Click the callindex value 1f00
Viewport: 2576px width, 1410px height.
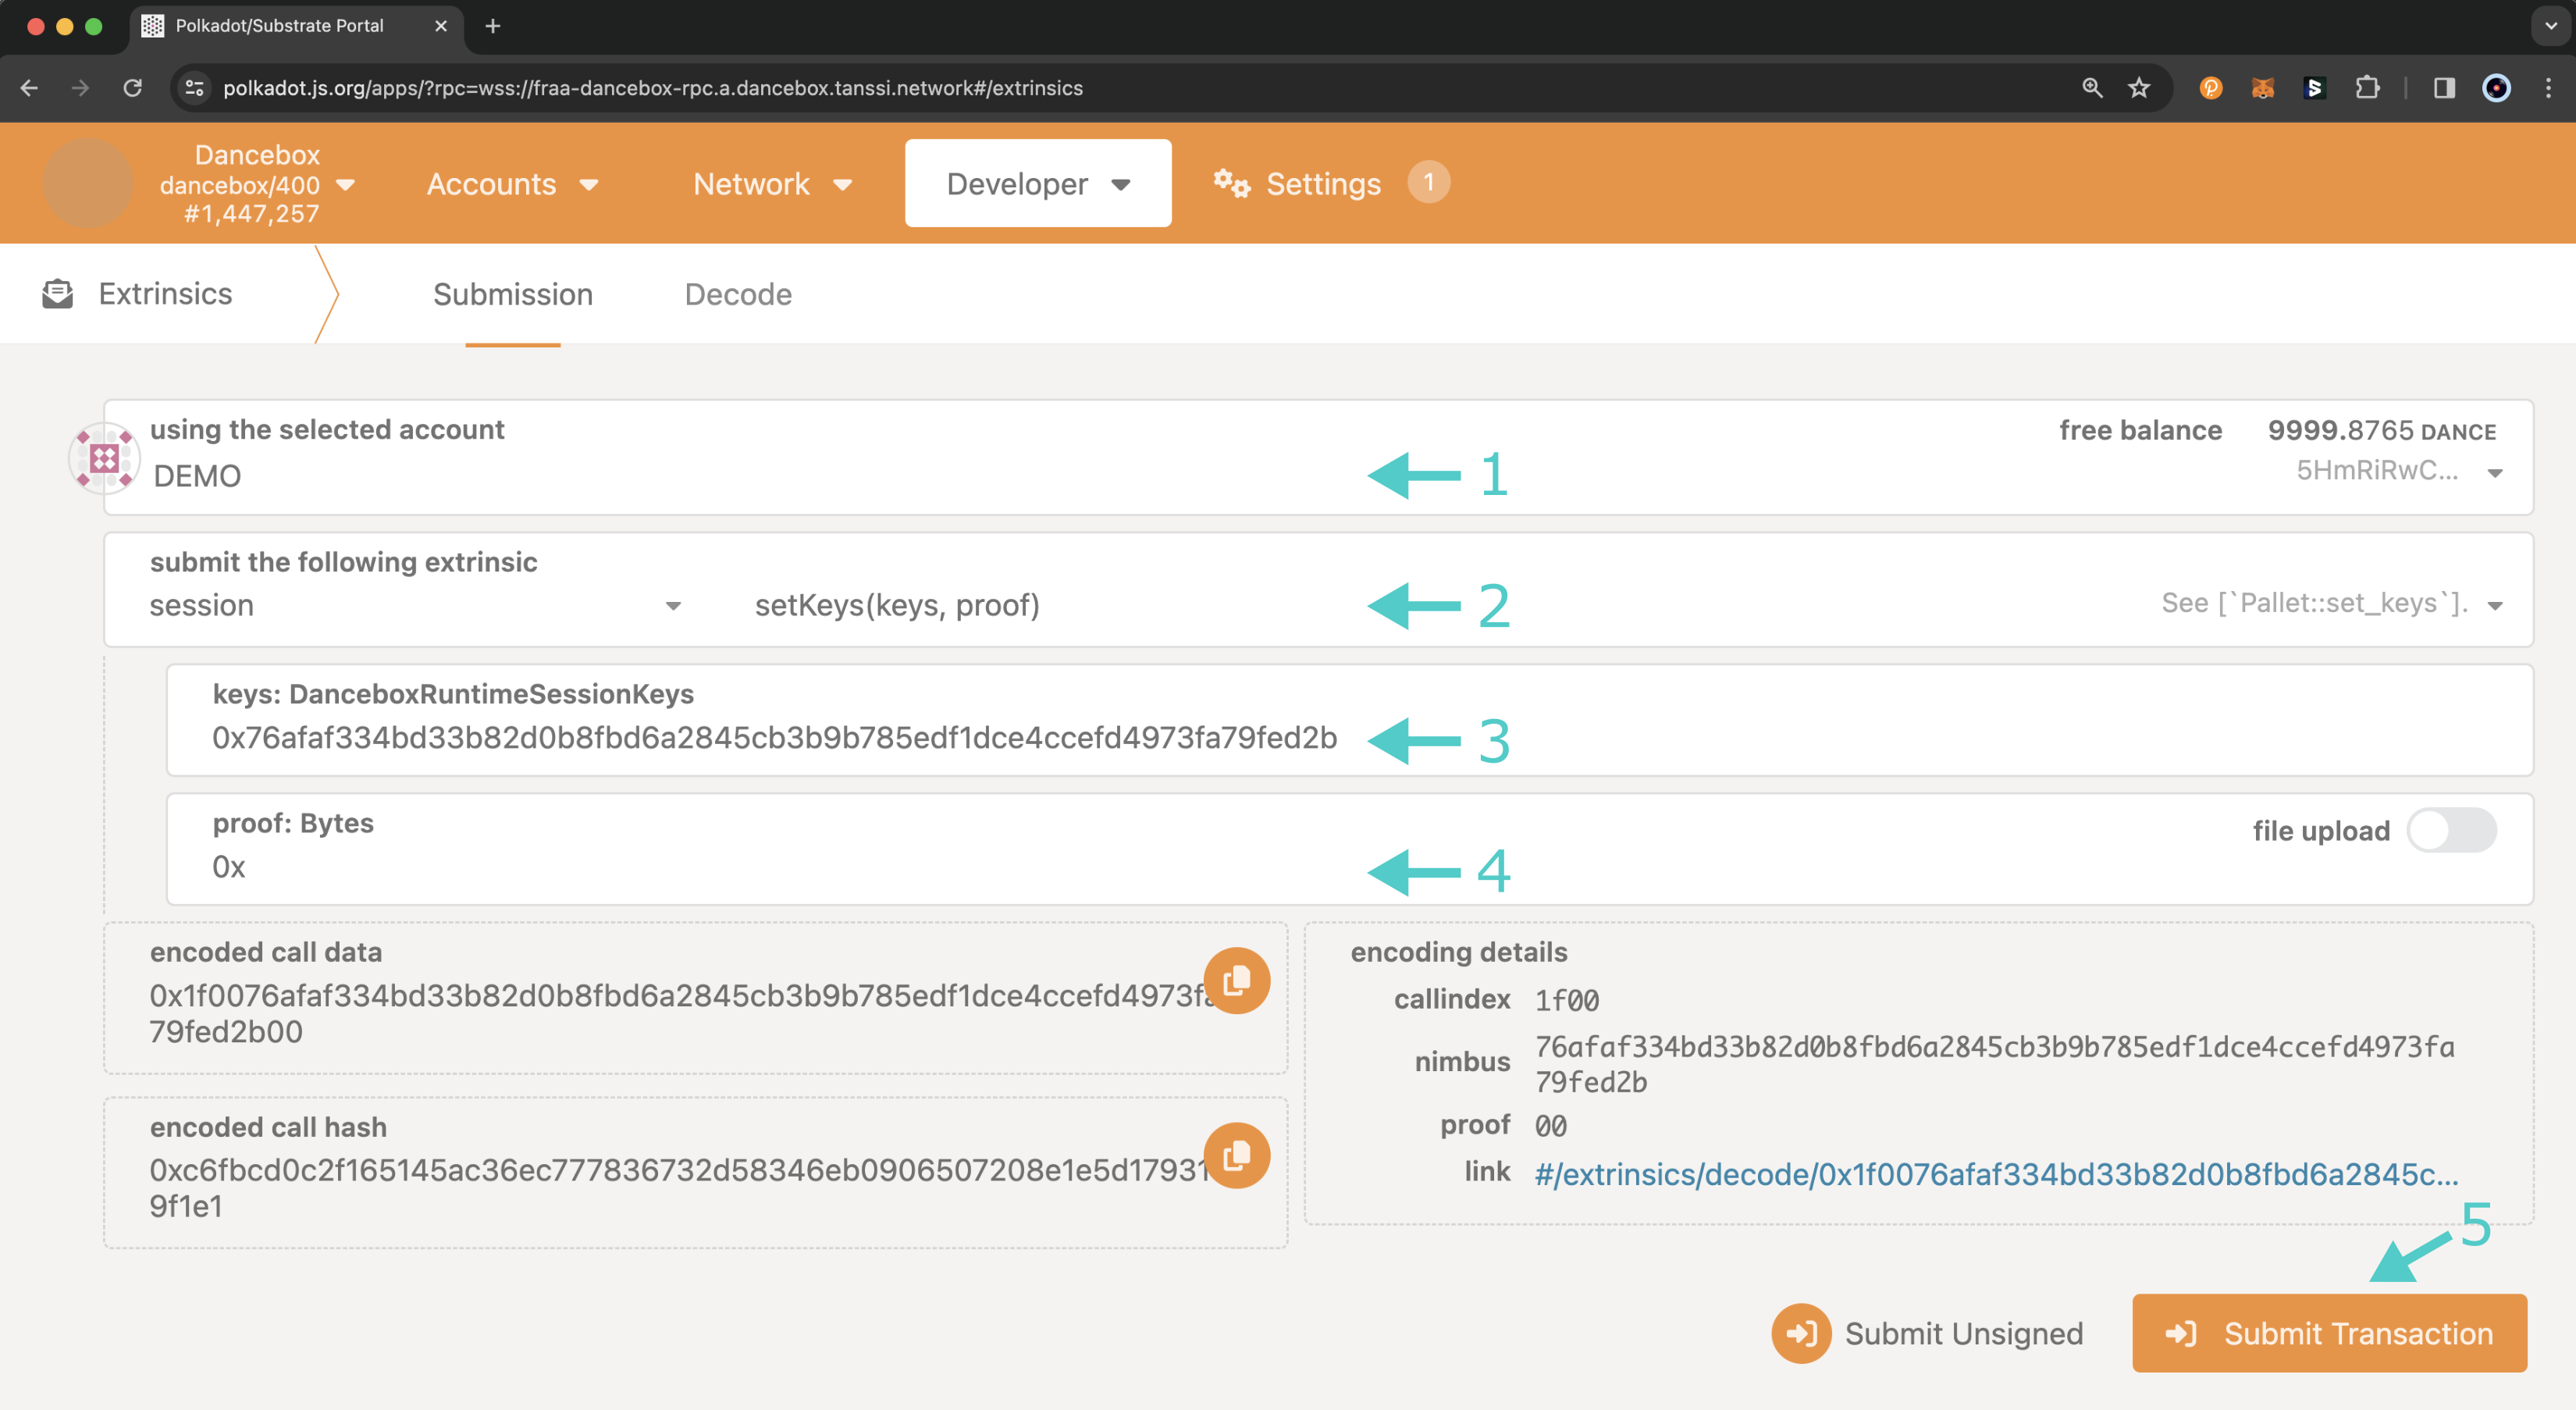tap(1566, 1000)
